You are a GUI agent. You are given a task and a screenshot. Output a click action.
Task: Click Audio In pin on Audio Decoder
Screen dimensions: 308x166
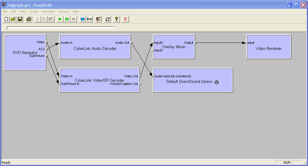coord(59,43)
